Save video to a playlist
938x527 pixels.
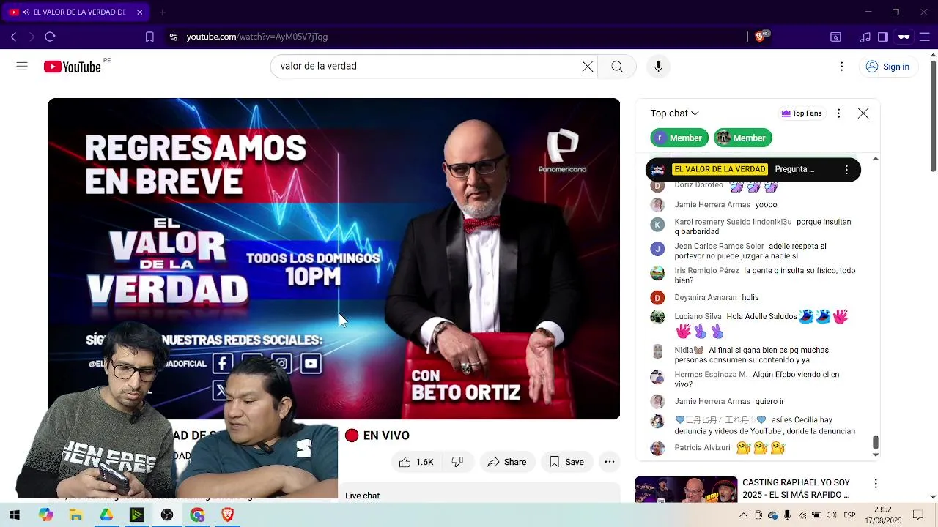point(566,462)
